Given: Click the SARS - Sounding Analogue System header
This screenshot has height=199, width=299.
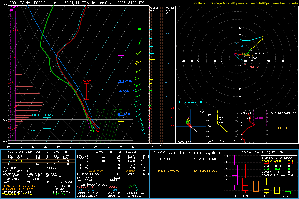Looking at the screenshot, I should [x=187, y=153].
